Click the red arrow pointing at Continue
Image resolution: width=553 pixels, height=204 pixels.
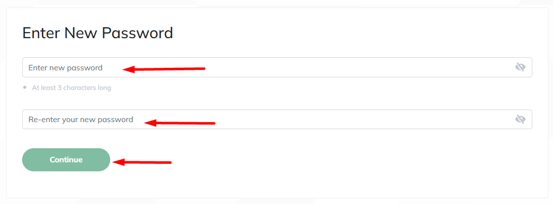(x=142, y=162)
